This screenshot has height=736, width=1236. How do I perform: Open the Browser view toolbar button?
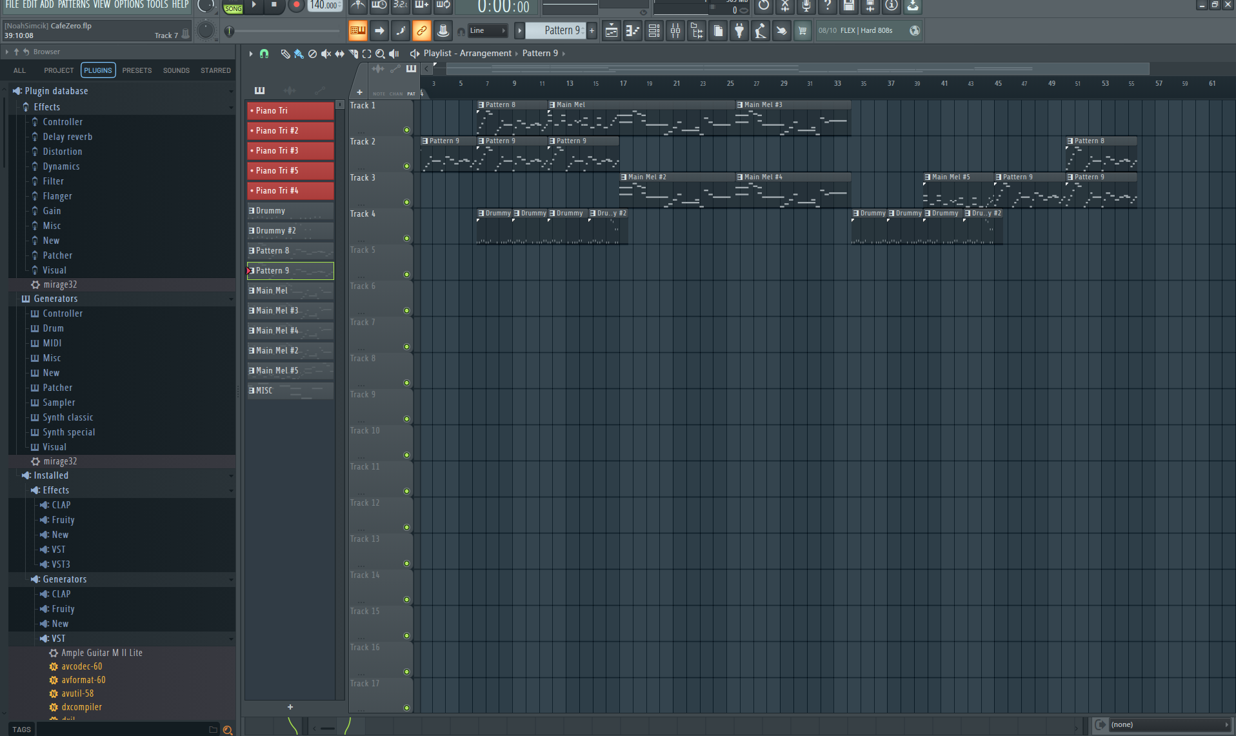(x=696, y=30)
